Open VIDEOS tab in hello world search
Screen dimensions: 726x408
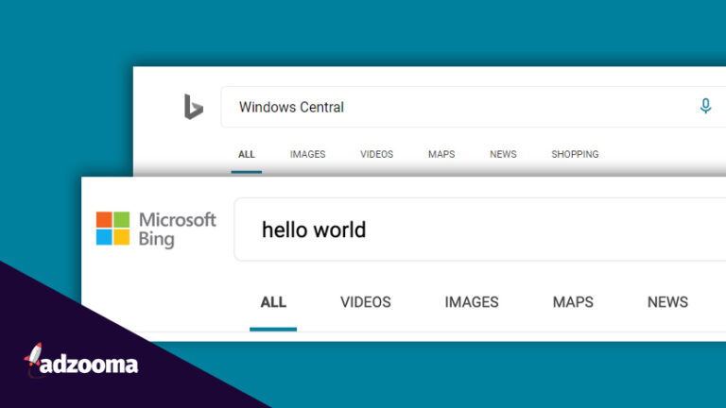click(365, 302)
